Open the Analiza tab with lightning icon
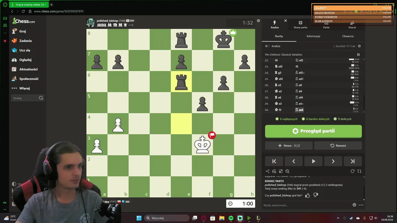397x223 pixels. pyautogui.click(x=274, y=24)
